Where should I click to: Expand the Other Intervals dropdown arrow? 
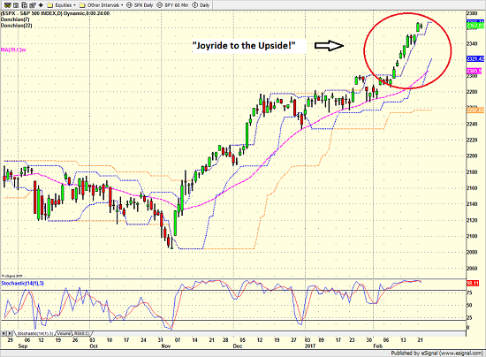tap(122, 5)
